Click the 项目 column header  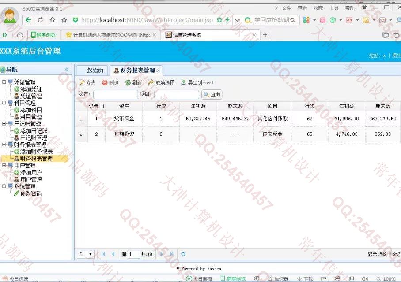pos(272,106)
